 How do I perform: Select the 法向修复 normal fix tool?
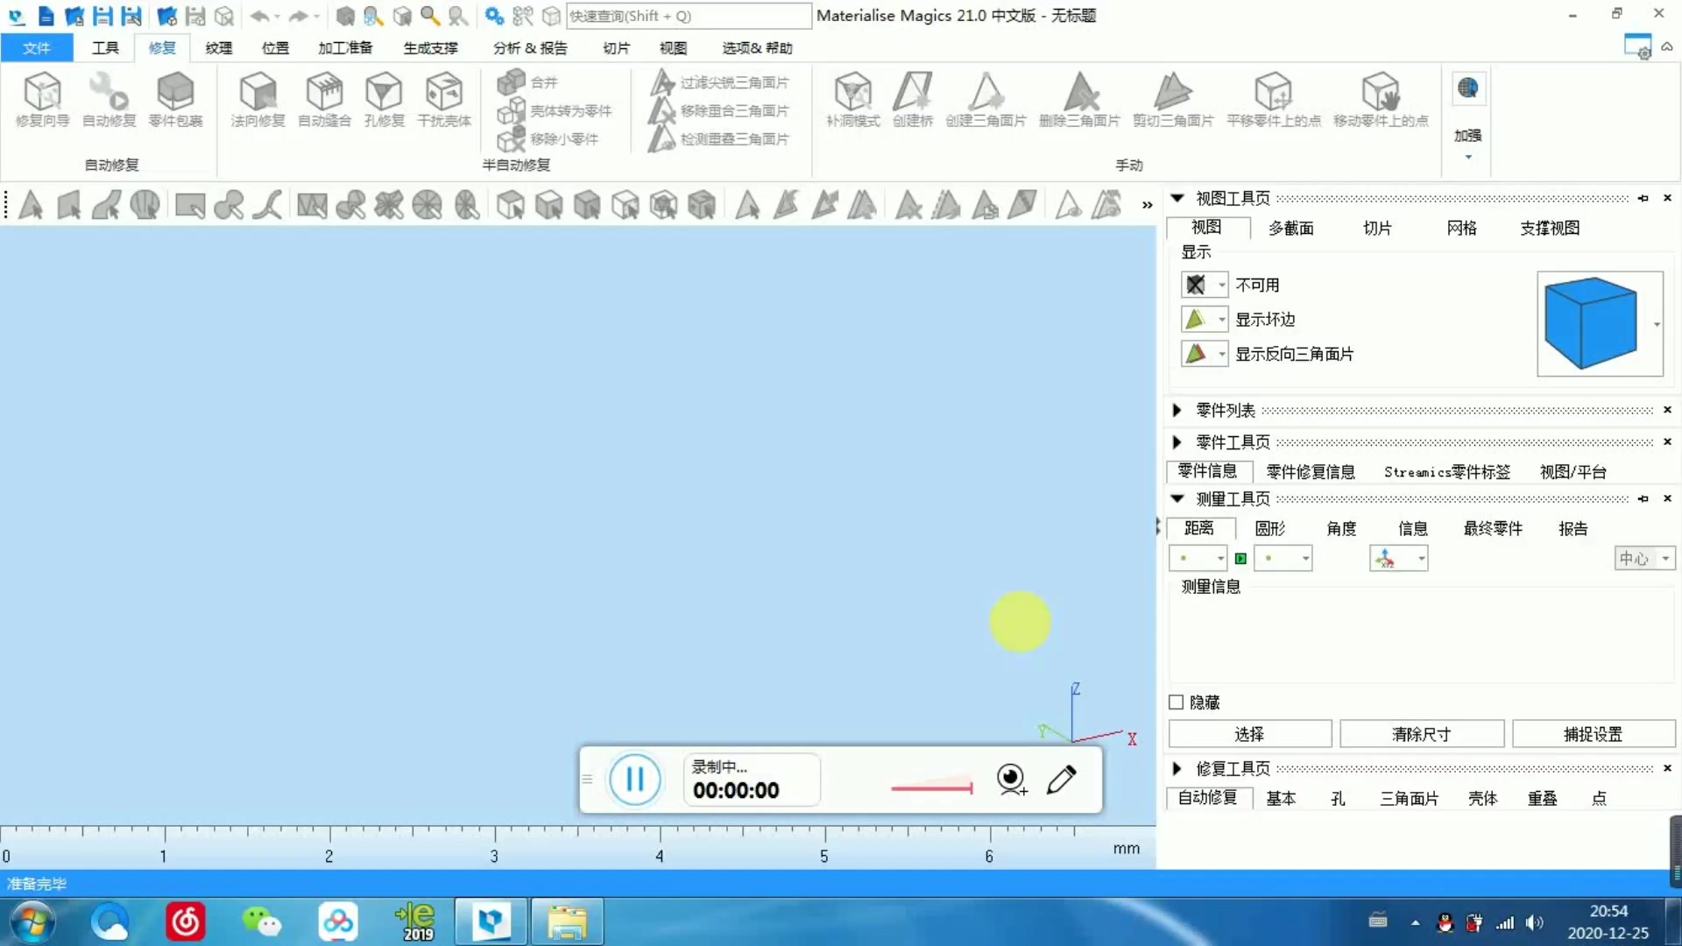258,99
